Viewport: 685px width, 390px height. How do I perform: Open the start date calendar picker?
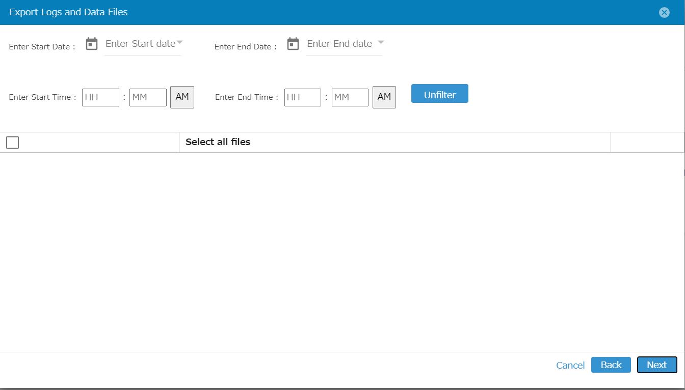[92, 44]
